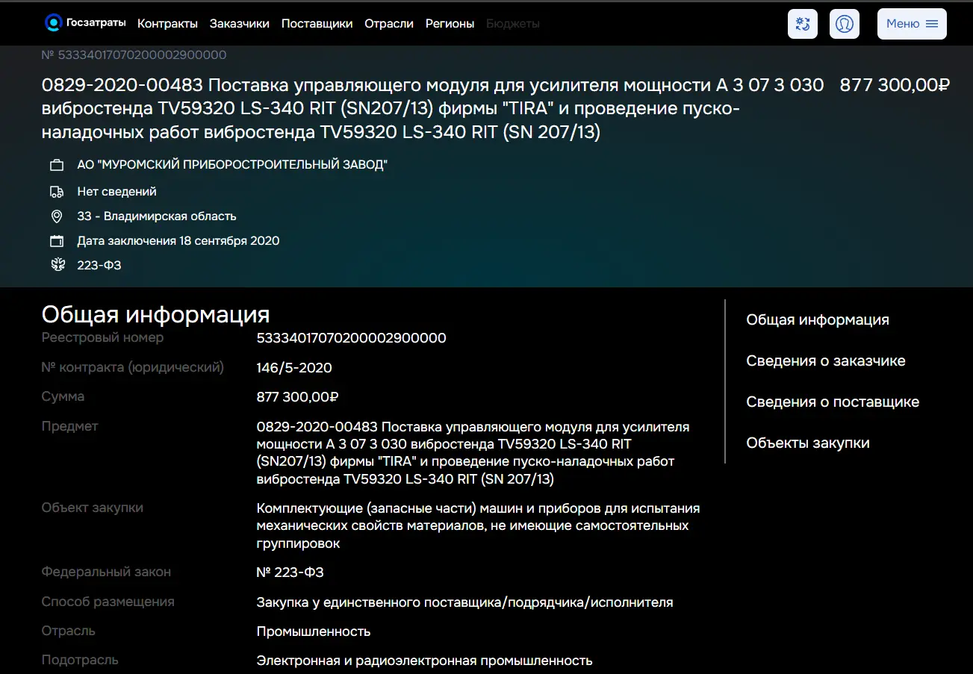Click "Дата заключения 18 сентября 2020"

click(x=178, y=241)
